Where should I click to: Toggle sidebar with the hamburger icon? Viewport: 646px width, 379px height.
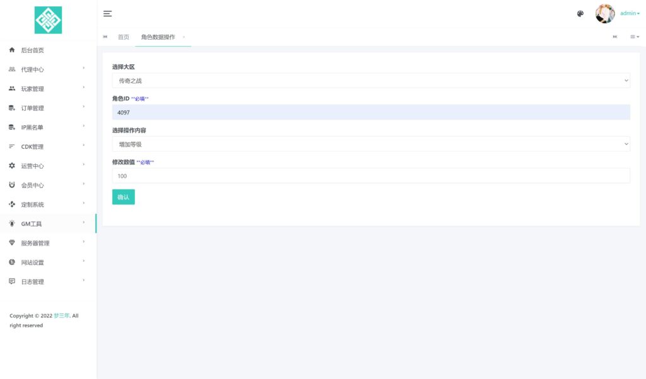pyautogui.click(x=107, y=14)
